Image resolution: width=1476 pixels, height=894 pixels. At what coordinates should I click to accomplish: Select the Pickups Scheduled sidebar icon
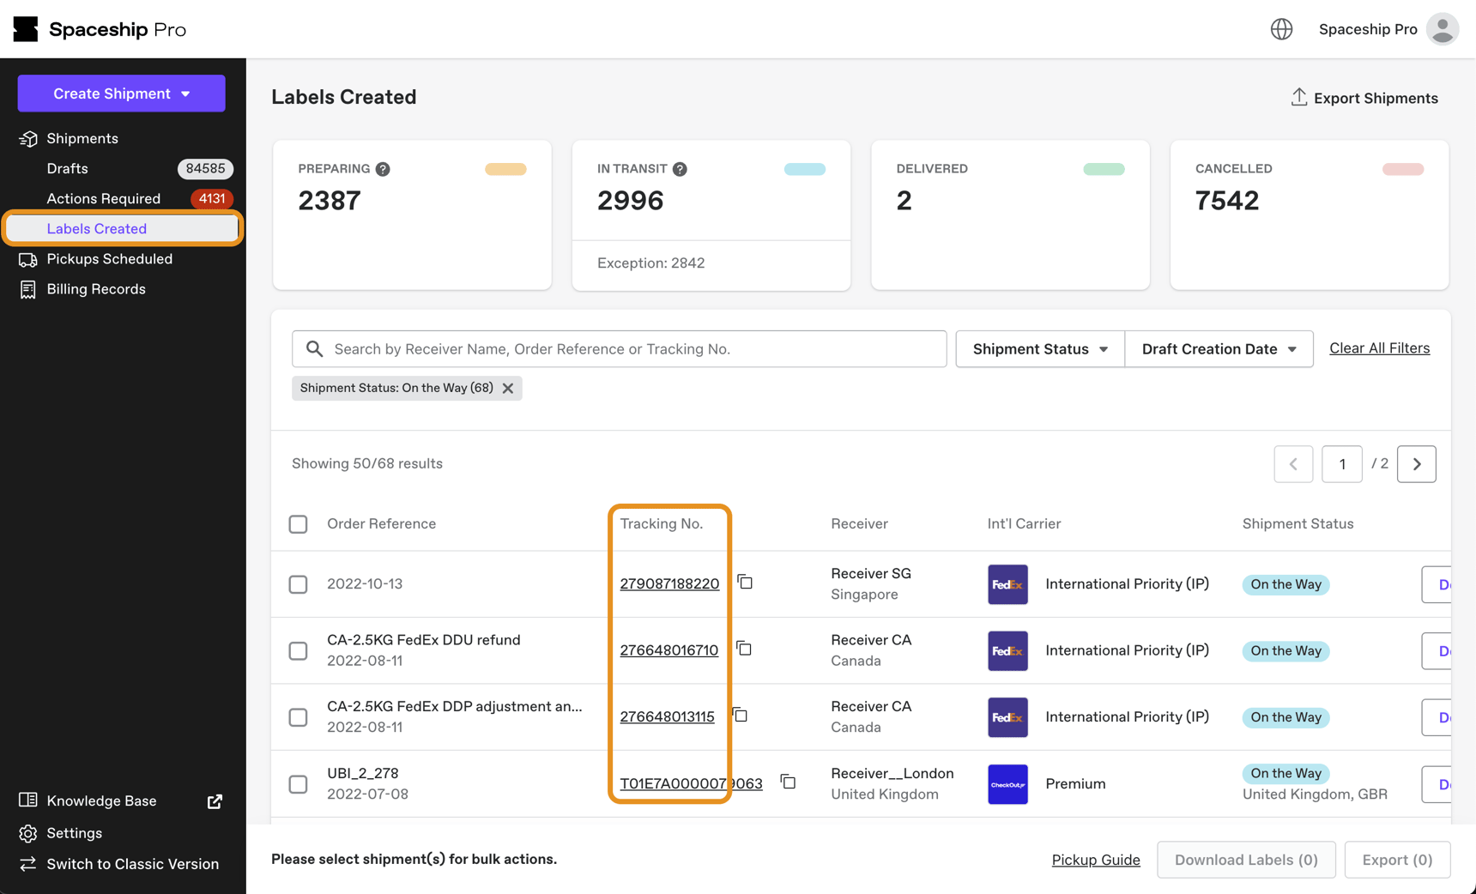(27, 259)
